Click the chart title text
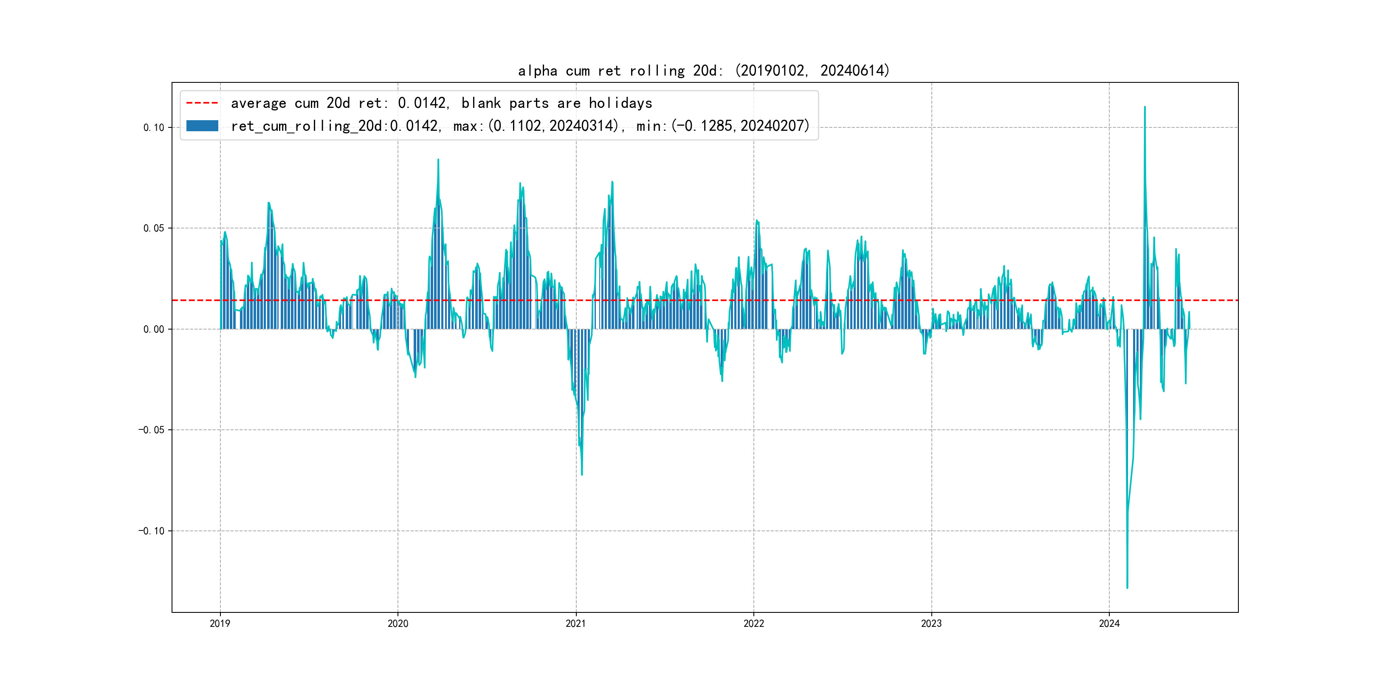The width and height of the screenshot is (1376, 688). [x=703, y=70]
